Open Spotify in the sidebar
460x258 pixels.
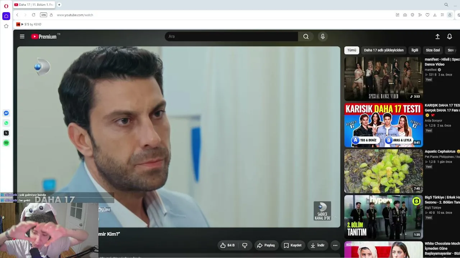pyautogui.click(x=6, y=143)
